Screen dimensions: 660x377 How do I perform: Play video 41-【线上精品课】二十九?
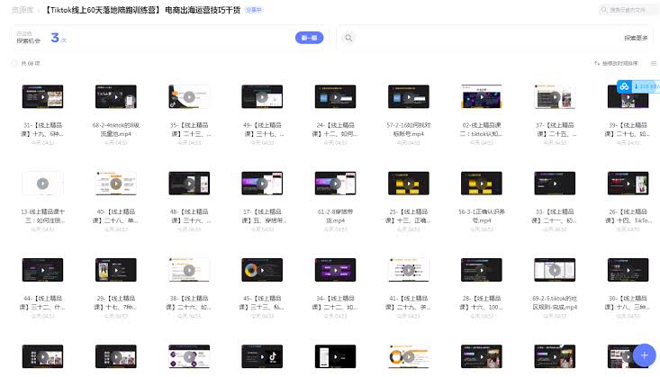409,270
